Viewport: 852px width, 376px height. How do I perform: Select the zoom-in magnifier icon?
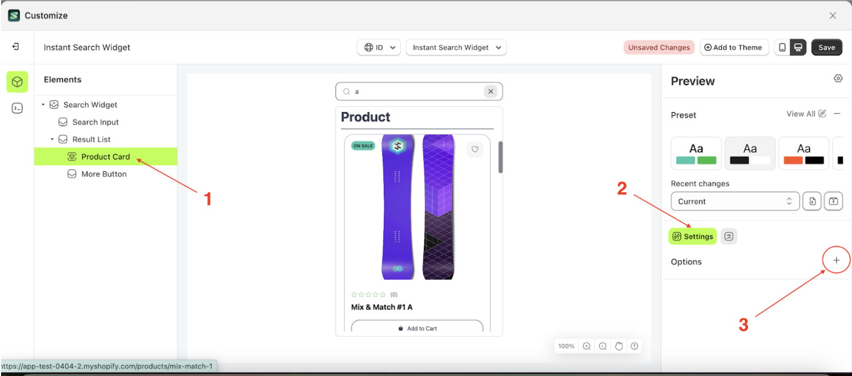coord(587,346)
